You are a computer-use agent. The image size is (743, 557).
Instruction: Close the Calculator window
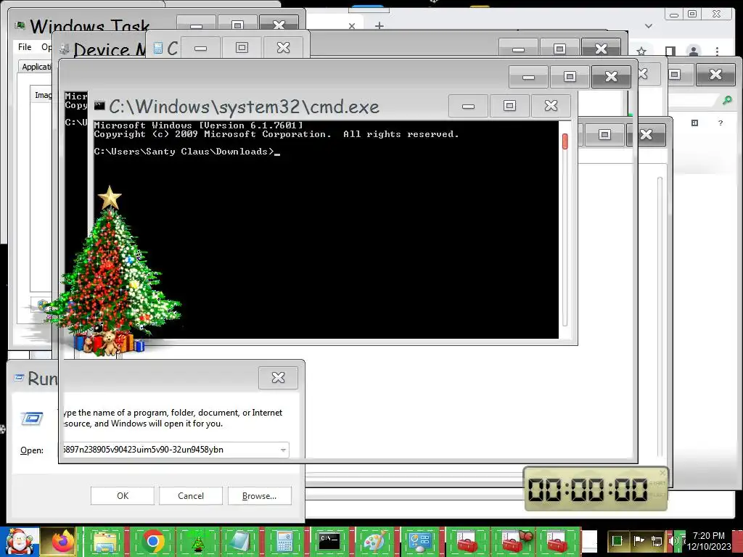click(284, 48)
